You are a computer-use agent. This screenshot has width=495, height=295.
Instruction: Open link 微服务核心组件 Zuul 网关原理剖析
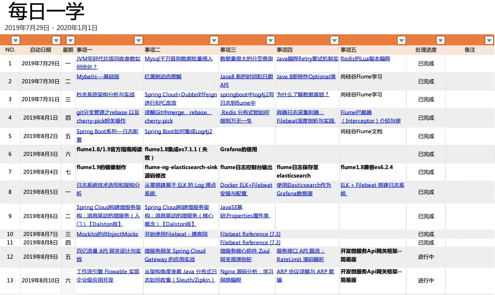click(x=245, y=255)
